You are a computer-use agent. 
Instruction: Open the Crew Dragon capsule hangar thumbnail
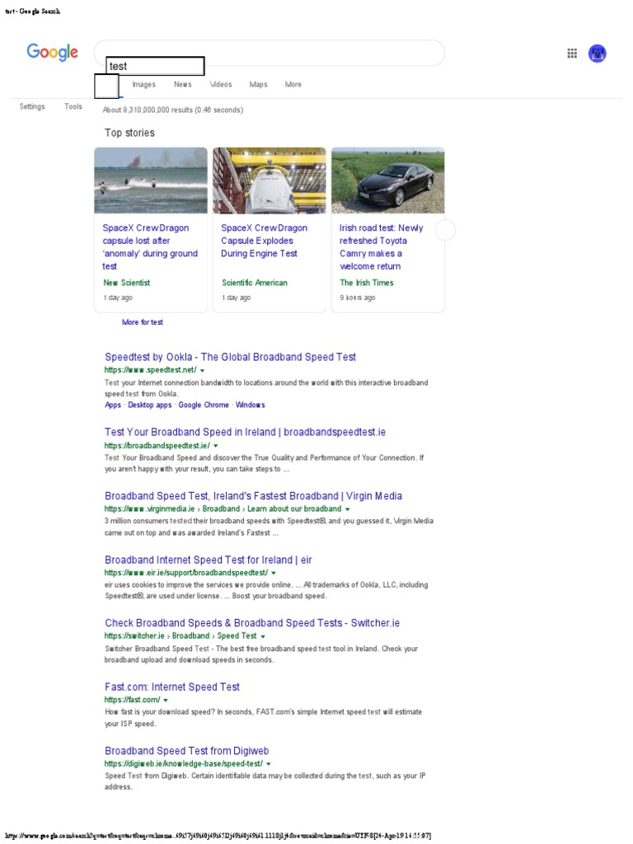[x=270, y=181]
